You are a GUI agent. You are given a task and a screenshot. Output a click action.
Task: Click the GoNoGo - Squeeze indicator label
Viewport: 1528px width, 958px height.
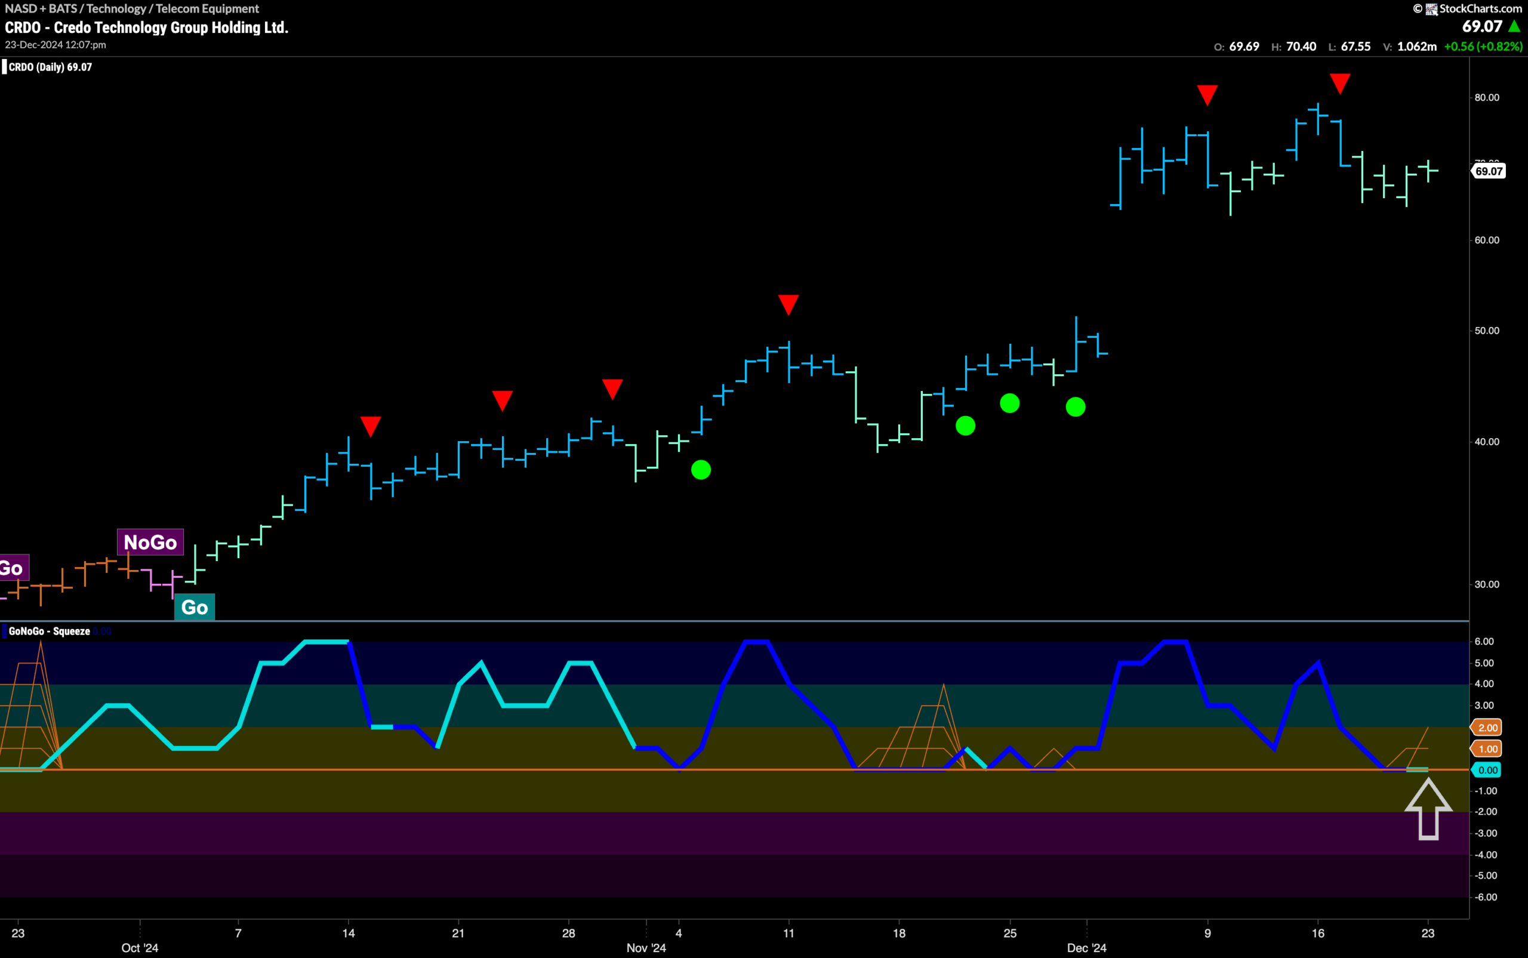coord(49,631)
